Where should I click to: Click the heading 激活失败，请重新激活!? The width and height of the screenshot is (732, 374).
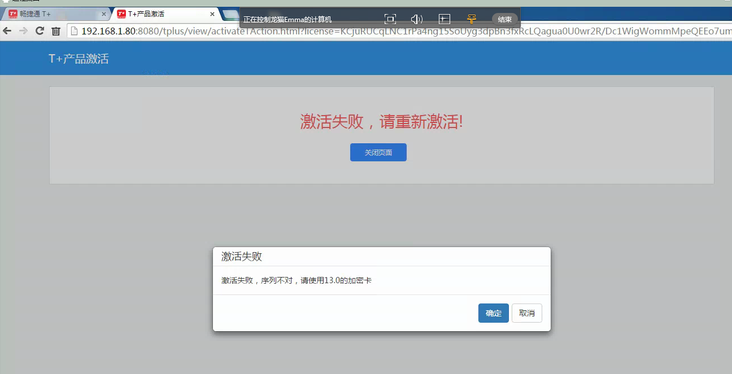pos(382,121)
